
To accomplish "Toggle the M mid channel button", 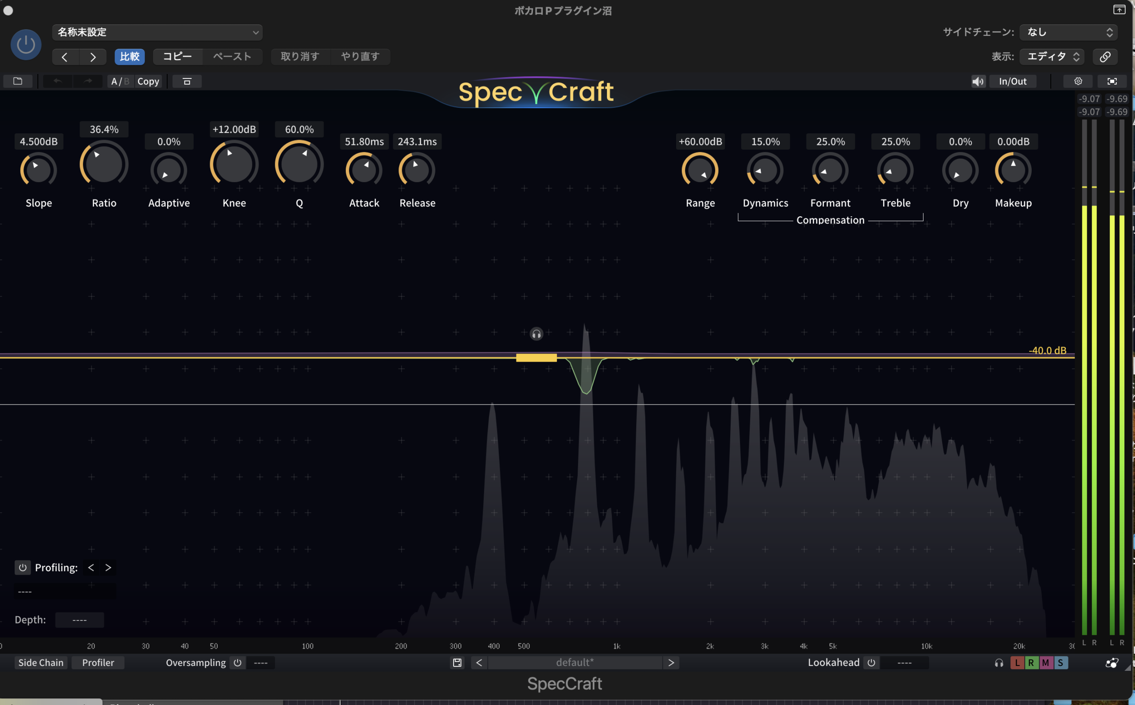I will click(x=1046, y=662).
